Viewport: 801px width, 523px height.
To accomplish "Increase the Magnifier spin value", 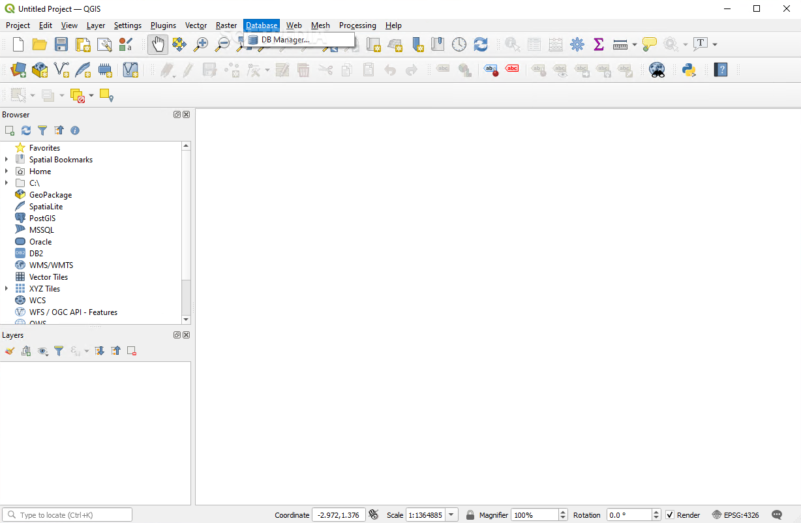I will click(x=564, y=512).
